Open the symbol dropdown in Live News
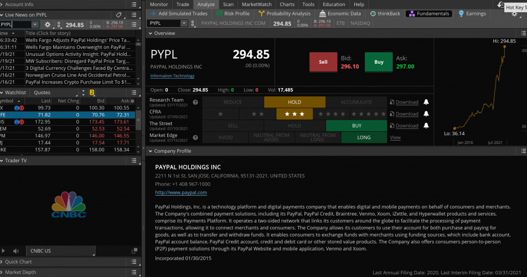The height and width of the screenshot is (277, 527). (x=35, y=24)
